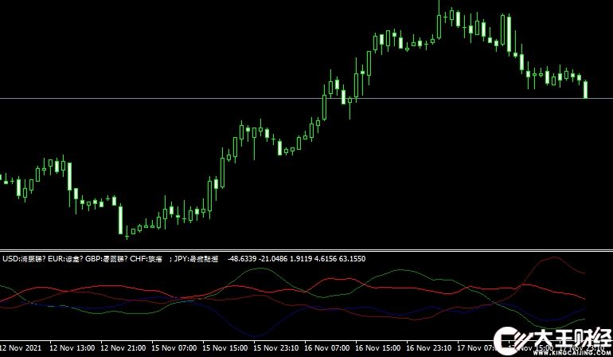Viewport: 613px width, 357px height.
Task: Click the indicator value 63.1550
Action: (x=352, y=259)
